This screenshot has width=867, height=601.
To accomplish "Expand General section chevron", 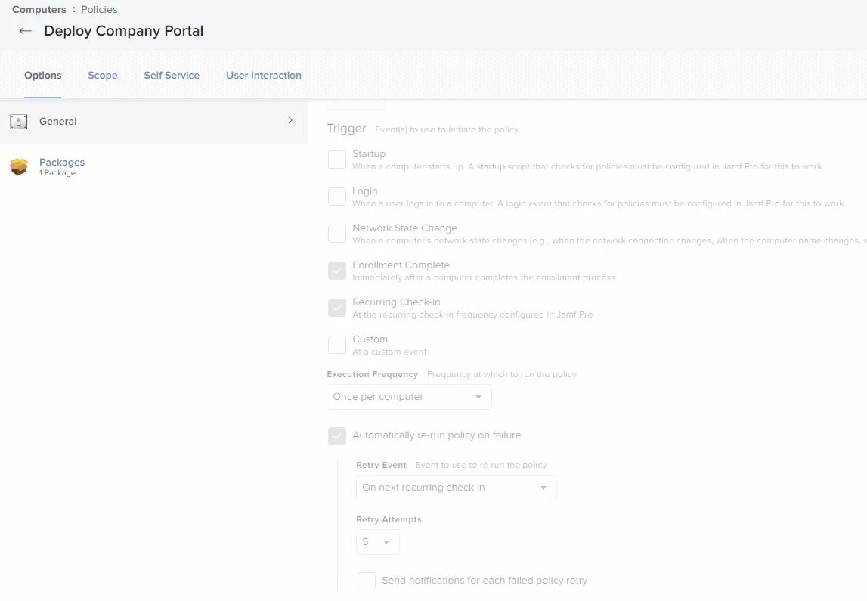I will click(290, 120).
